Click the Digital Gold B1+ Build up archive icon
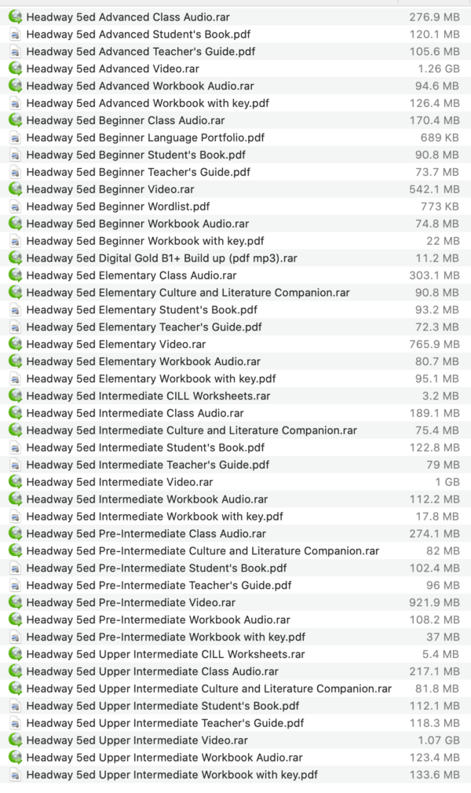Image resolution: width=471 pixels, height=793 pixels. pyautogui.click(x=15, y=258)
